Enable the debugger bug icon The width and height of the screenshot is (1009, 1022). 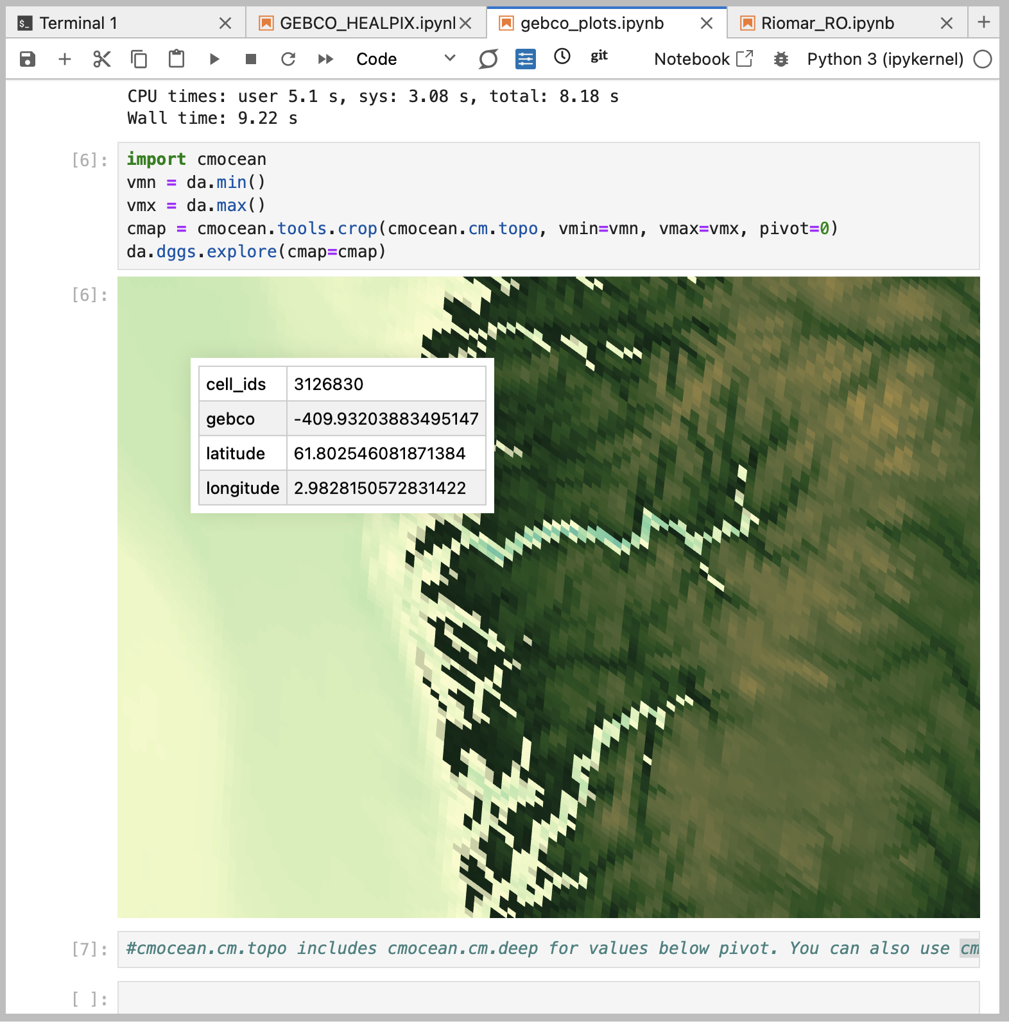(781, 60)
